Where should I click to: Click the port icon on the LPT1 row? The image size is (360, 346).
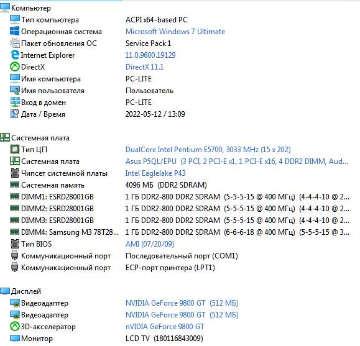[15, 267]
